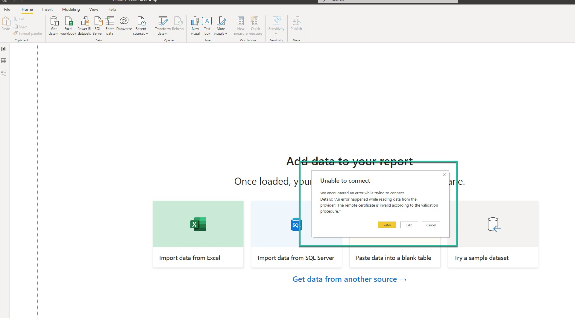Expand the Recent sources dropdown

click(141, 26)
